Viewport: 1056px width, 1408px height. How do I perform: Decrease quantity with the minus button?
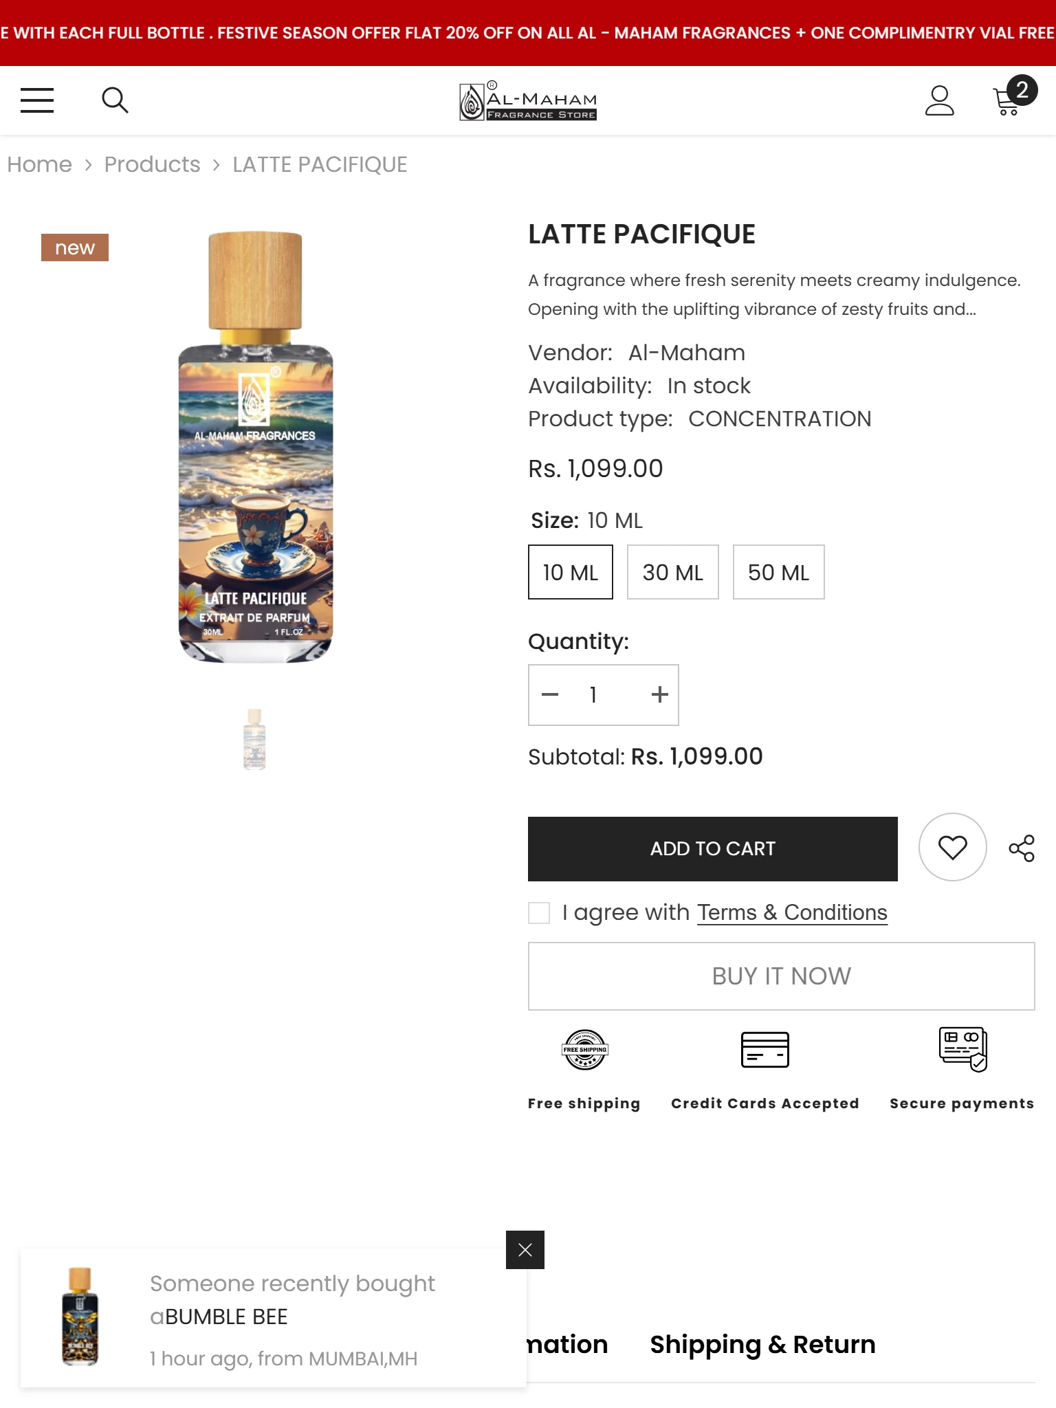(x=550, y=694)
